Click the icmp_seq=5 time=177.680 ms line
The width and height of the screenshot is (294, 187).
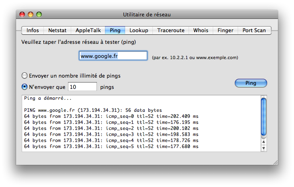coord(111,146)
